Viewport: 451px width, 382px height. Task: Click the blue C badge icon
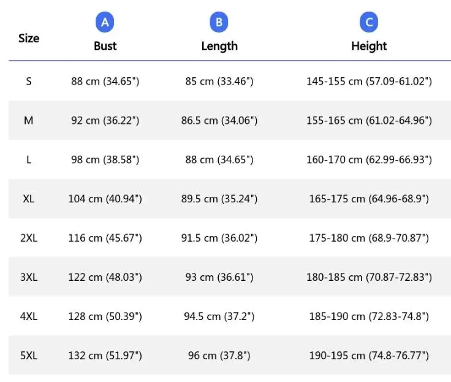coord(369,23)
